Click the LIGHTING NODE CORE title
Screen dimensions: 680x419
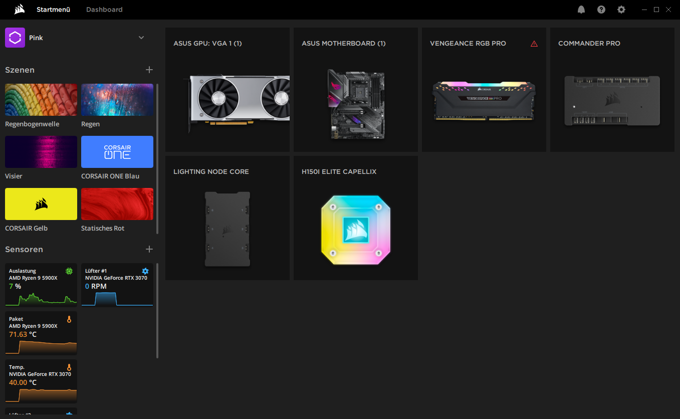[211, 172]
